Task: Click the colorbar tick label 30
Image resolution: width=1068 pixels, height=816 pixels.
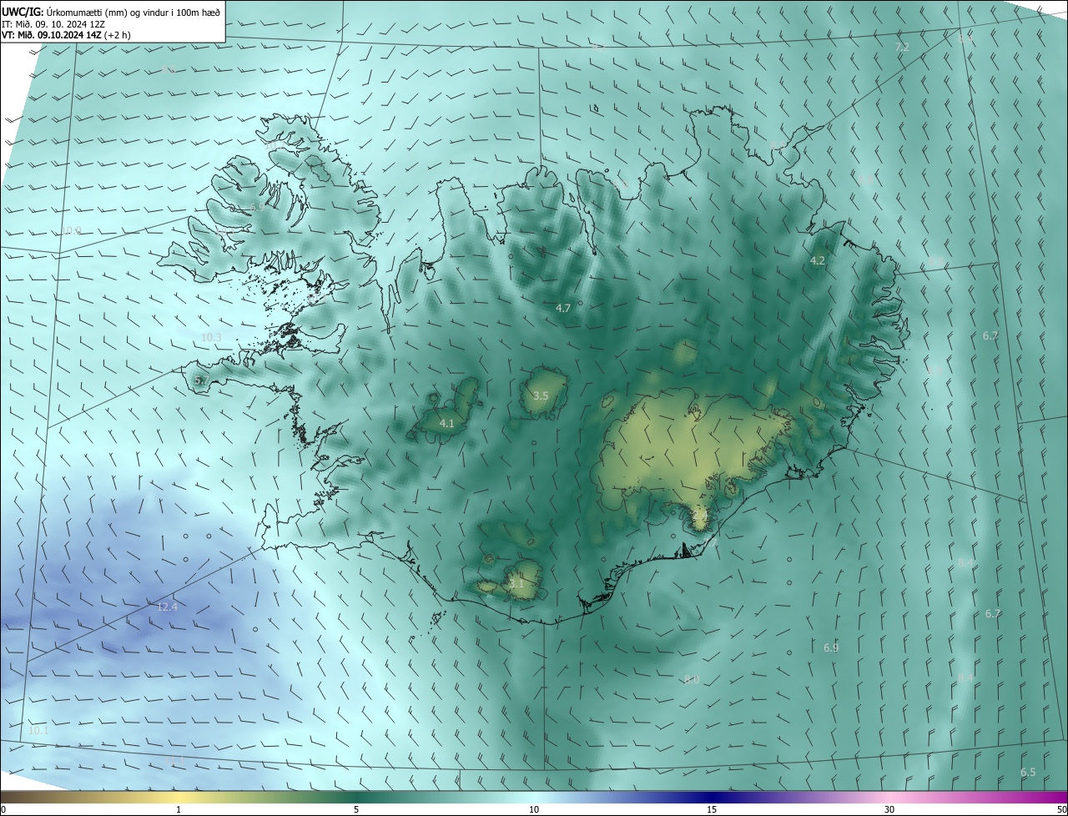Action: [889, 809]
